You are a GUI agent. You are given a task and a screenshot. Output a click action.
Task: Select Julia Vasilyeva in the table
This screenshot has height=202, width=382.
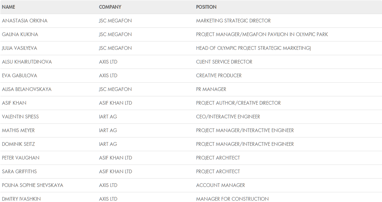click(19, 48)
